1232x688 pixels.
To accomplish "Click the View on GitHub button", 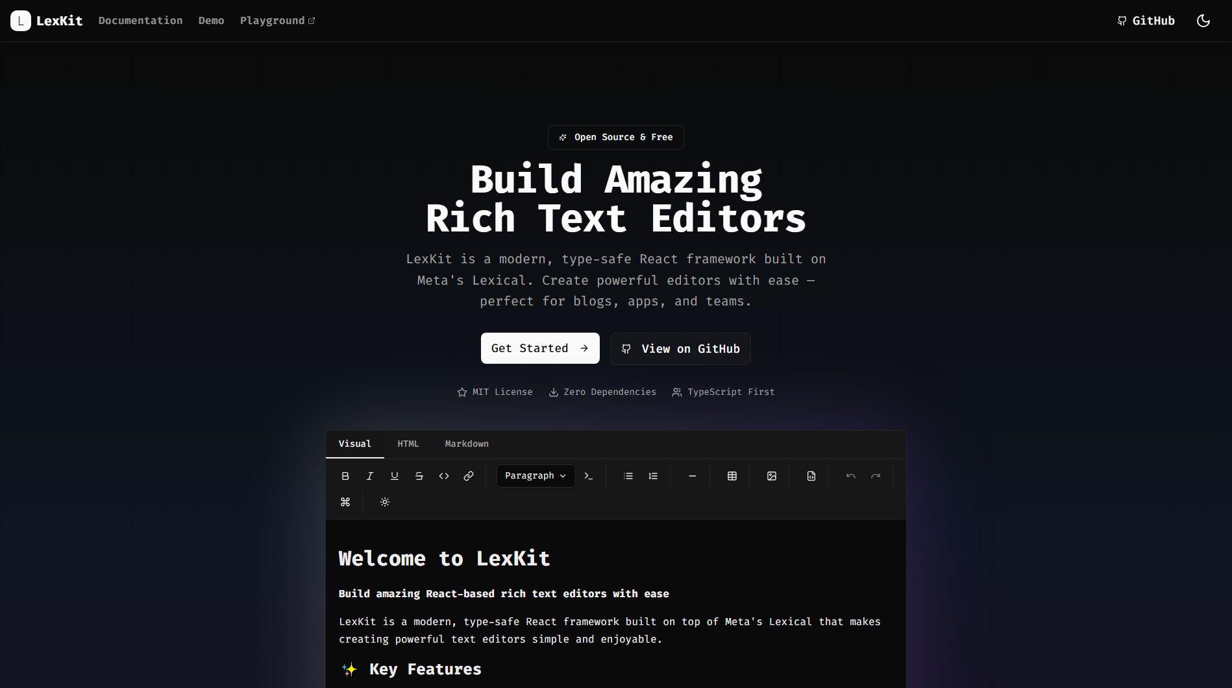I will point(680,349).
